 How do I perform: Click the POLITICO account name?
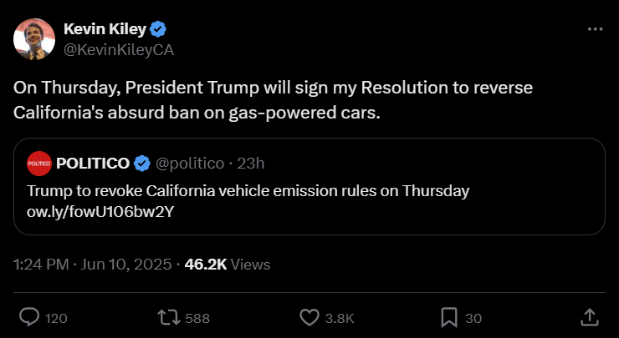click(x=93, y=162)
